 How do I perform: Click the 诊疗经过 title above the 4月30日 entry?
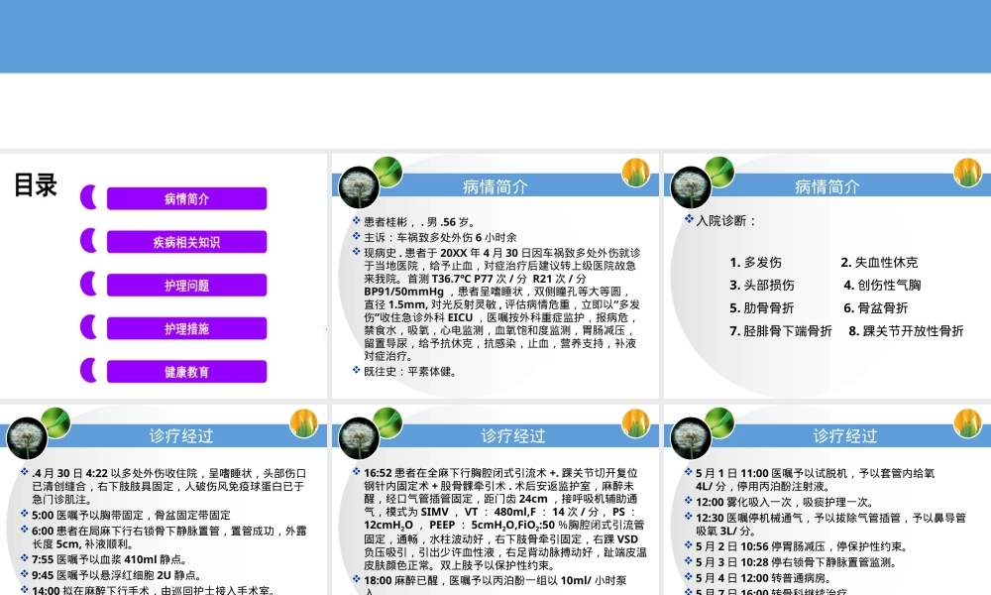pos(180,436)
